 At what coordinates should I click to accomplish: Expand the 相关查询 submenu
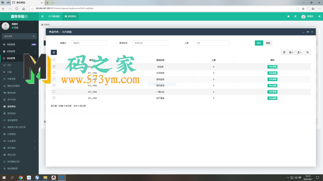[x=19, y=148]
